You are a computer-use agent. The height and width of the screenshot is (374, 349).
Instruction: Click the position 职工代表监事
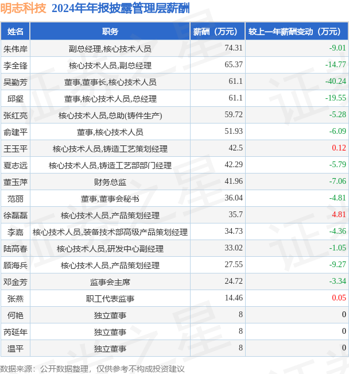coord(110,299)
